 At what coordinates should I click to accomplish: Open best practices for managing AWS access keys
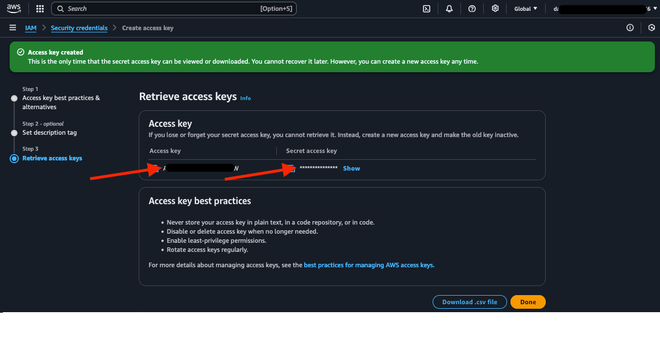[368, 265]
